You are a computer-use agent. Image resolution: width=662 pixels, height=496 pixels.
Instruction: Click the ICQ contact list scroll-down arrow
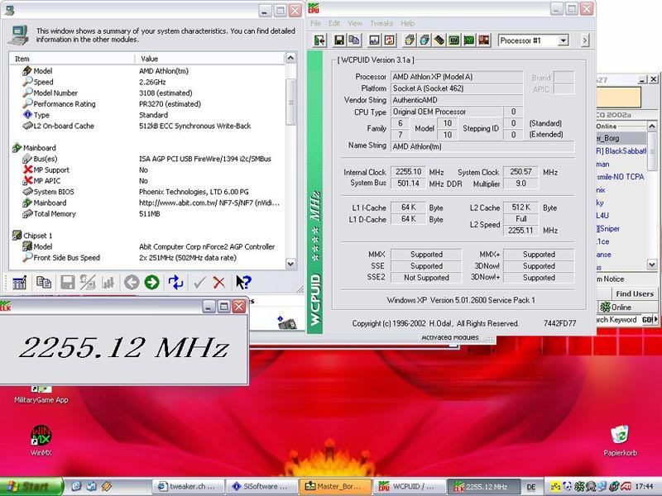click(x=652, y=265)
